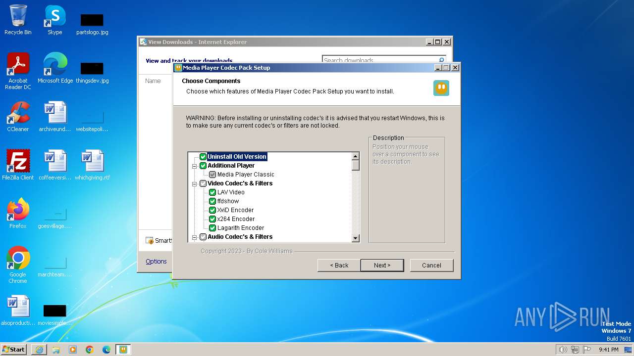The height and width of the screenshot is (356, 634).
Task: Open the Firefox desktop shortcut
Action: [x=18, y=214]
